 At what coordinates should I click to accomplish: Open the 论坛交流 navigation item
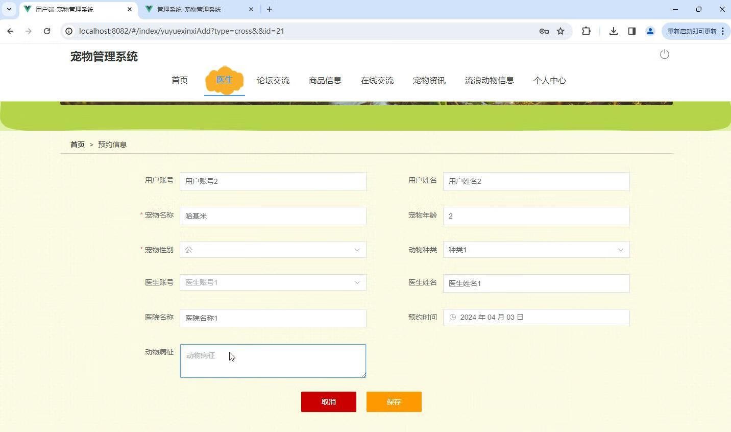273,80
